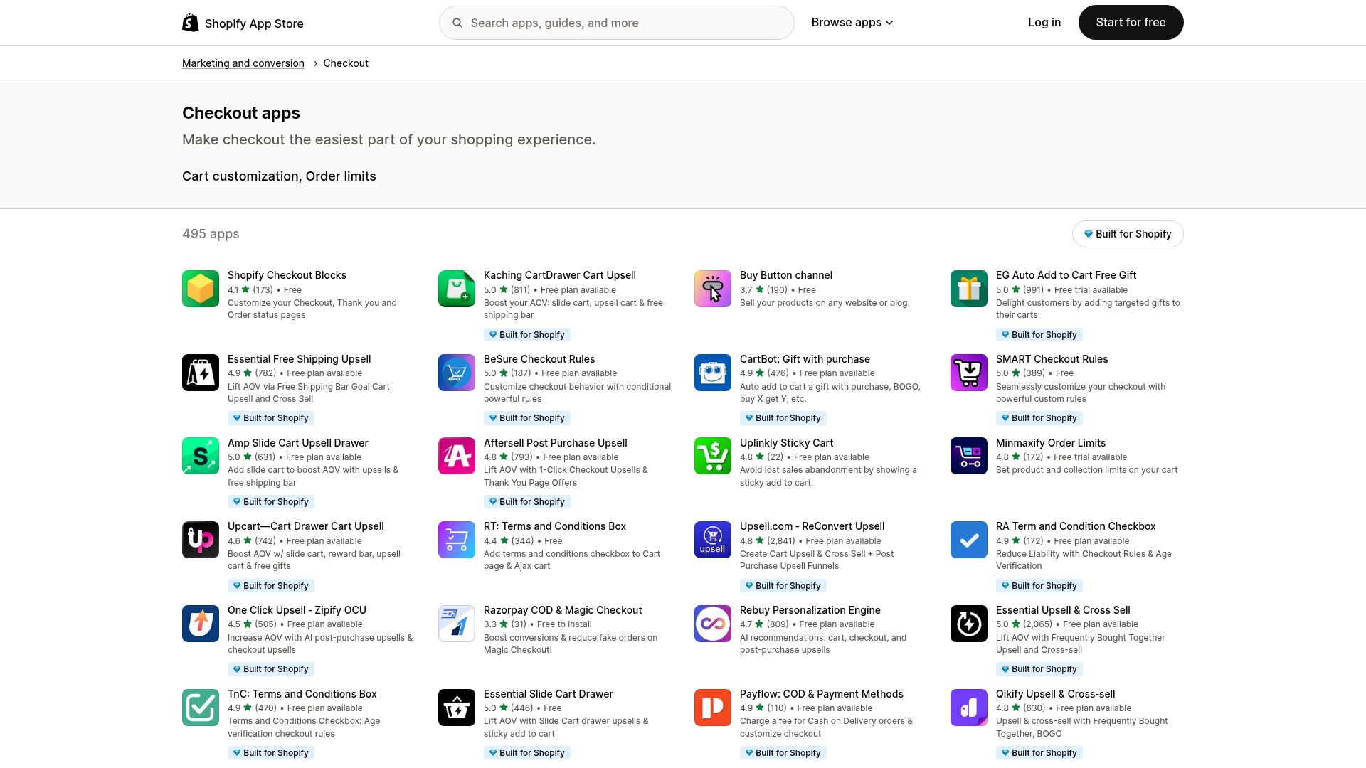
Task: Focus the search apps input field
Action: click(x=617, y=23)
